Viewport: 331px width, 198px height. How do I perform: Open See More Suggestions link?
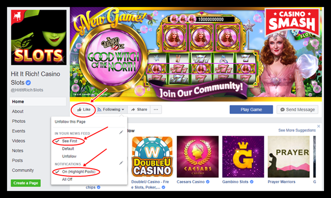297,130
